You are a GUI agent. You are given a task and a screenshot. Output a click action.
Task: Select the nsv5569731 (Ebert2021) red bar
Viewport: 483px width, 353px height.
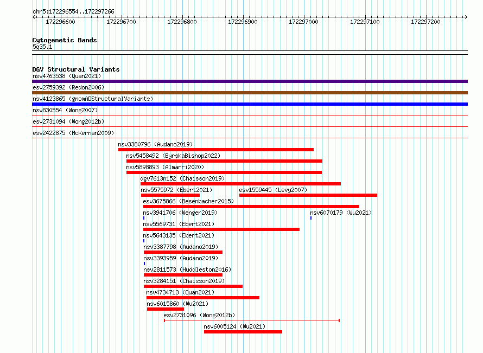[x=221, y=229]
